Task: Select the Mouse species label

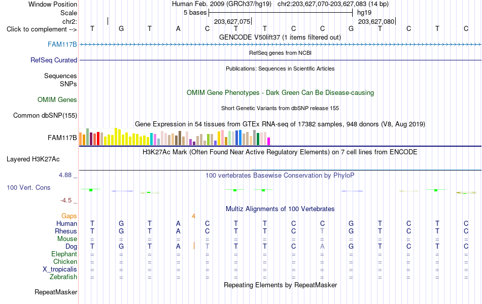Action: [x=67, y=239]
